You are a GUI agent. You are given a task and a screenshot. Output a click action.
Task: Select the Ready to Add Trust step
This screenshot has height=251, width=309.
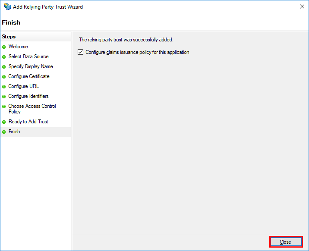tap(28, 122)
